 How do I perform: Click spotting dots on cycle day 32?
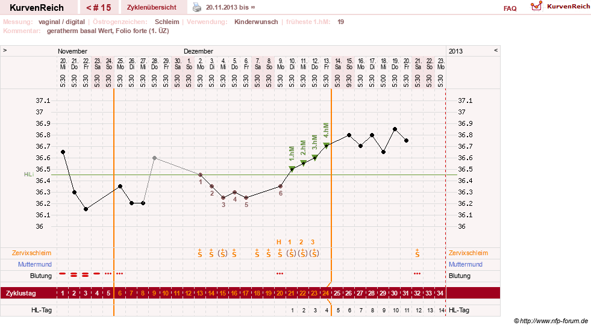pyautogui.click(x=417, y=273)
